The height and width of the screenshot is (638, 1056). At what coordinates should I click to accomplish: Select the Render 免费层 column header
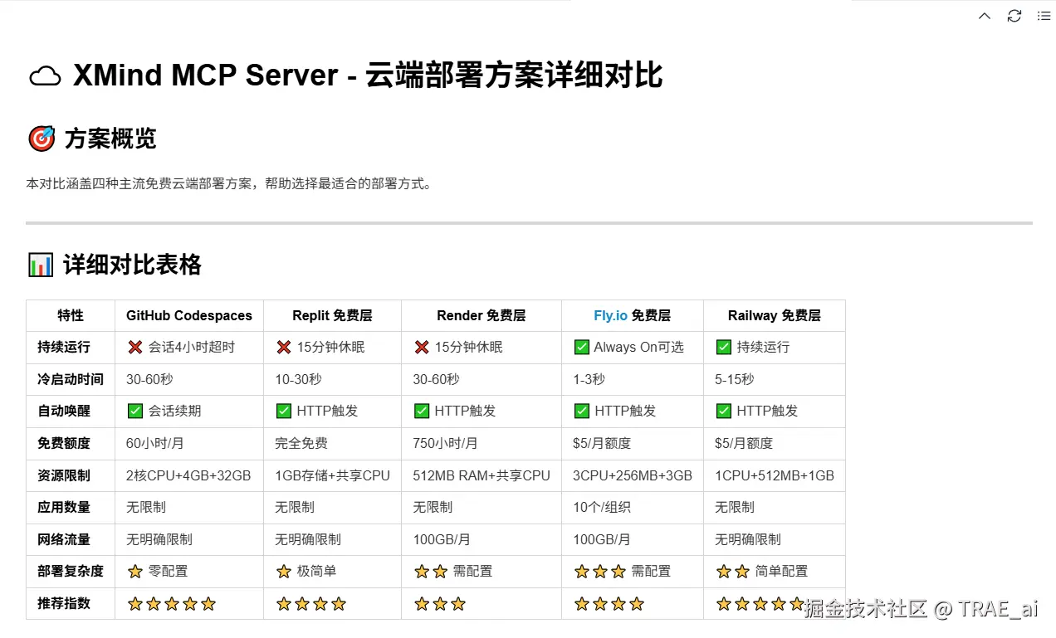(482, 315)
